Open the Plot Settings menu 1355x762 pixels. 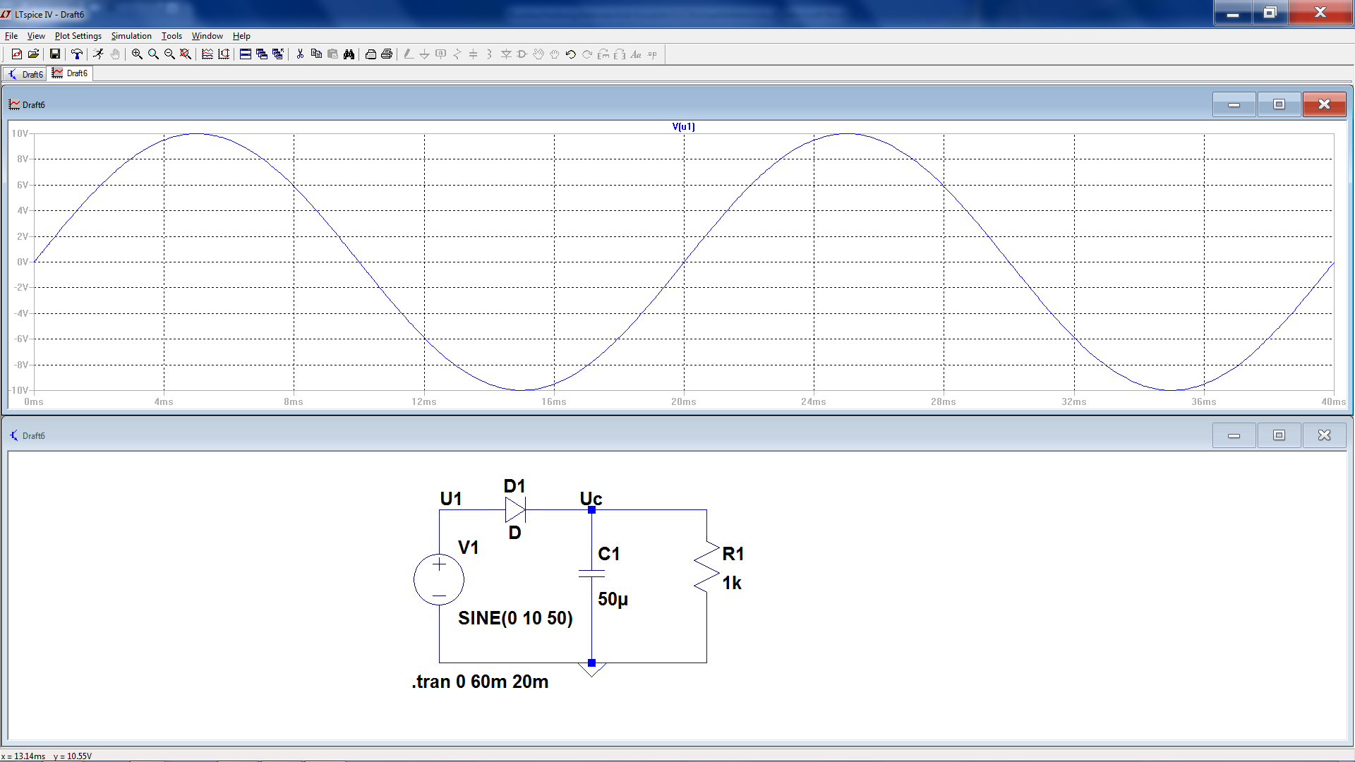pyautogui.click(x=78, y=36)
